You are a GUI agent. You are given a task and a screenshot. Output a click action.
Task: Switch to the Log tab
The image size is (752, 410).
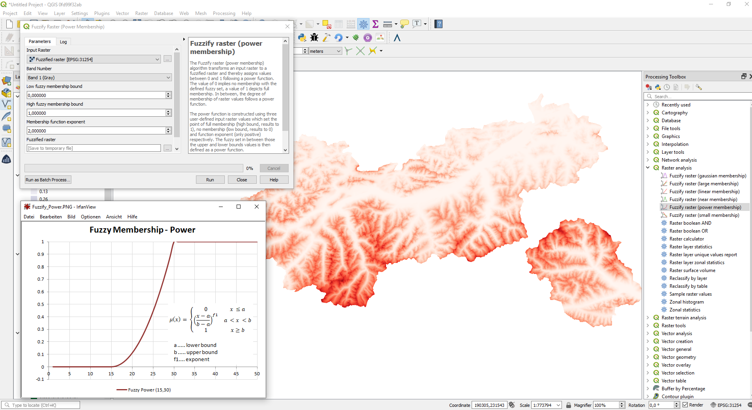63,42
